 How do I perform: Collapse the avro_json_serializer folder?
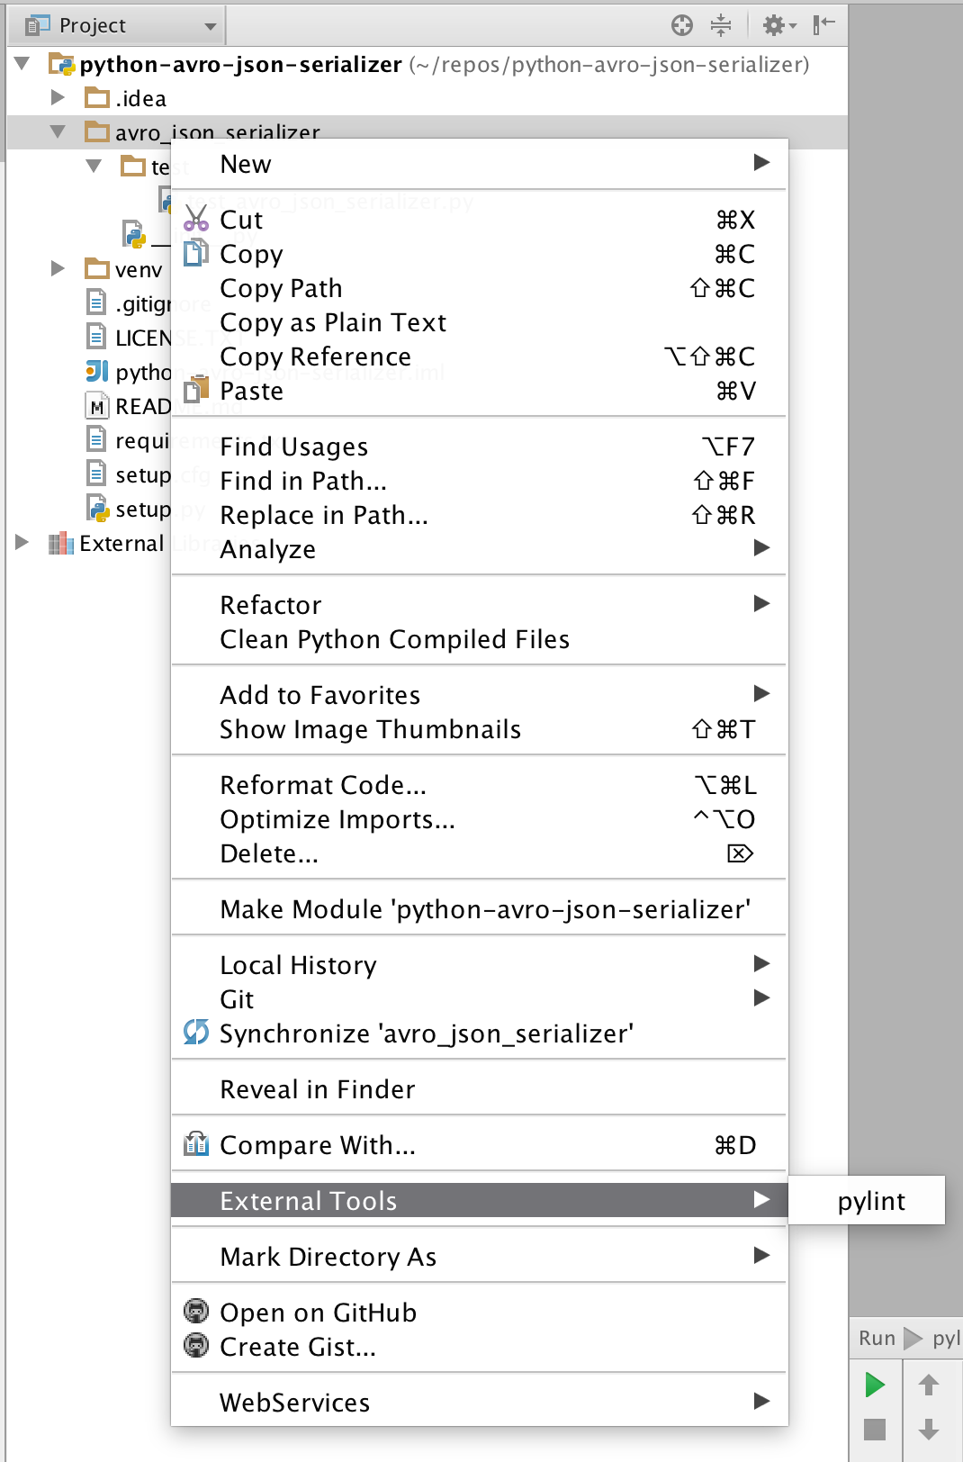(58, 131)
